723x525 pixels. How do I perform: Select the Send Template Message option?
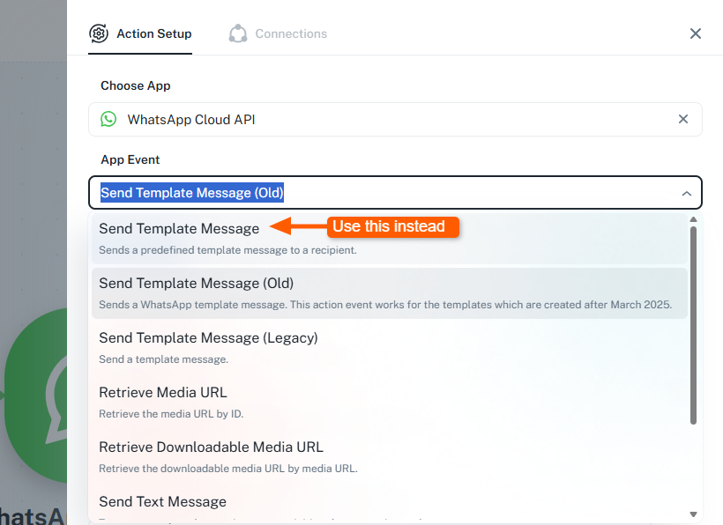tap(389, 239)
